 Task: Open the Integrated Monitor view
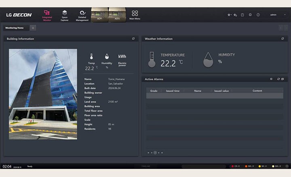point(47,16)
